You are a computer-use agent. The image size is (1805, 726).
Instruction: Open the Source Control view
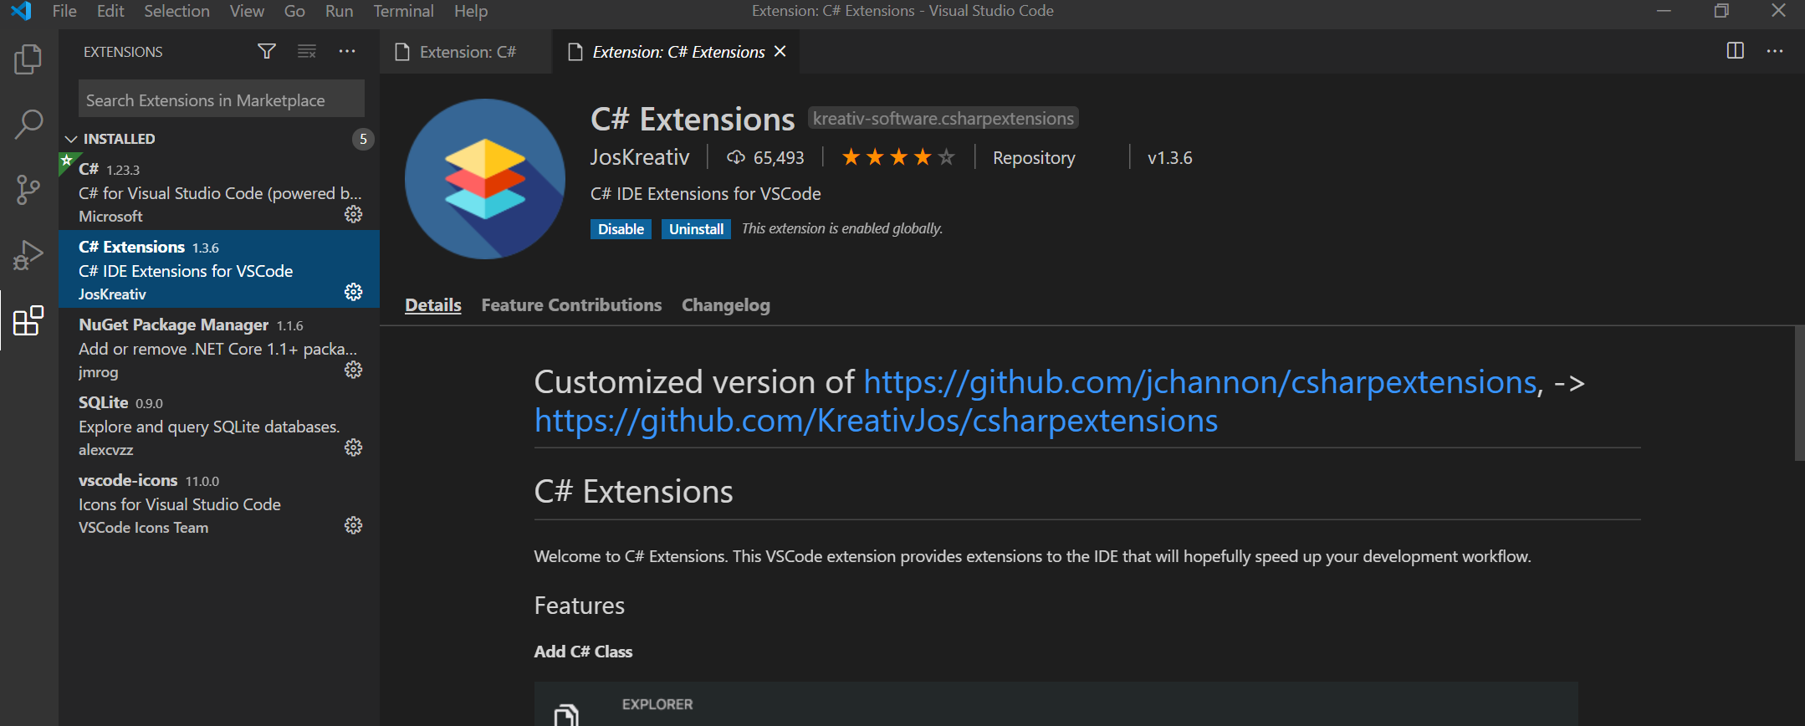click(x=28, y=190)
